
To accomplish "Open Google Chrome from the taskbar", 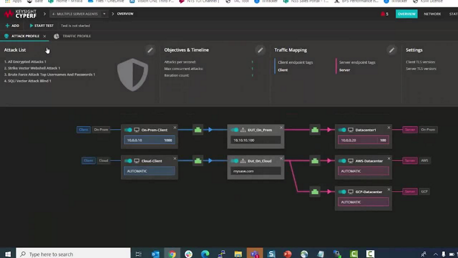I will pos(172,254).
